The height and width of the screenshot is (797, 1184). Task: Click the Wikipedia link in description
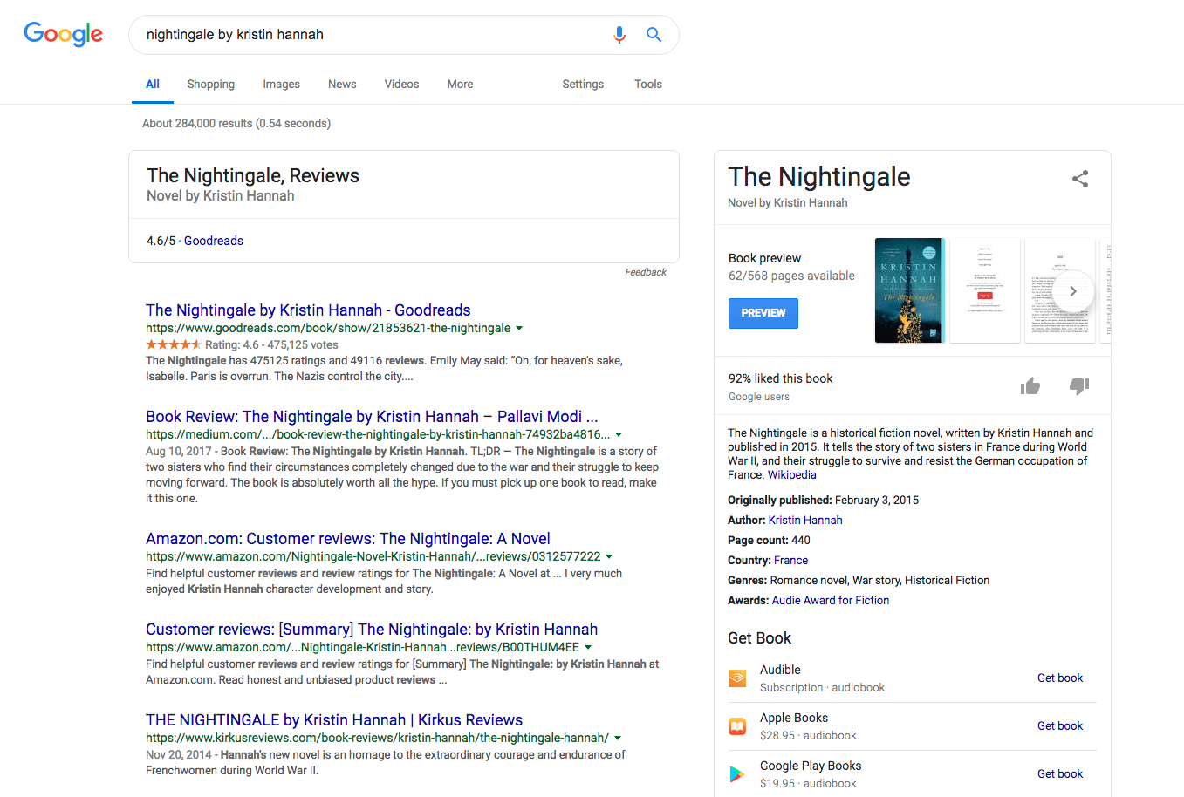pos(792,475)
